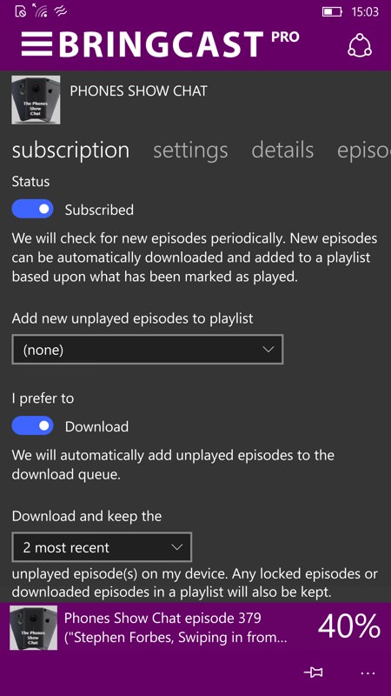Viewport: 391px width, 696px height.
Task: Click the chevron on the (none) combo box
Action: click(268, 350)
